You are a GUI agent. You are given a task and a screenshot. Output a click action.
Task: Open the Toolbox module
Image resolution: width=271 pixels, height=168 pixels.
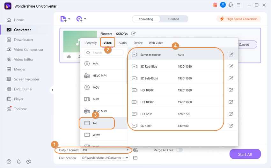click(17, 109)
